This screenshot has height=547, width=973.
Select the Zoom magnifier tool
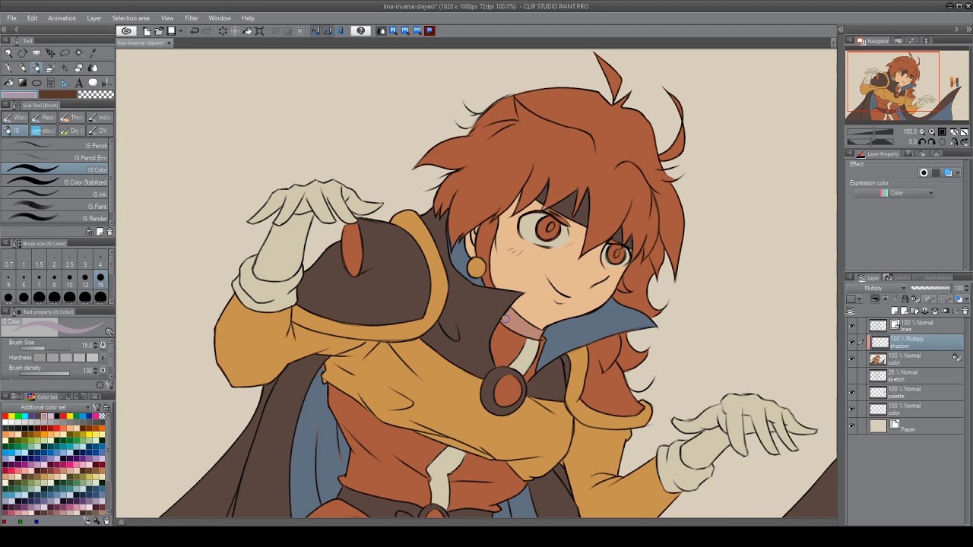point(8,52)
